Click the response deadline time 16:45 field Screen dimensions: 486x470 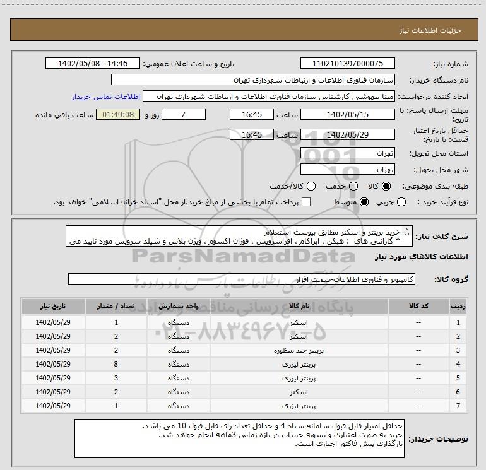point(252,115)
